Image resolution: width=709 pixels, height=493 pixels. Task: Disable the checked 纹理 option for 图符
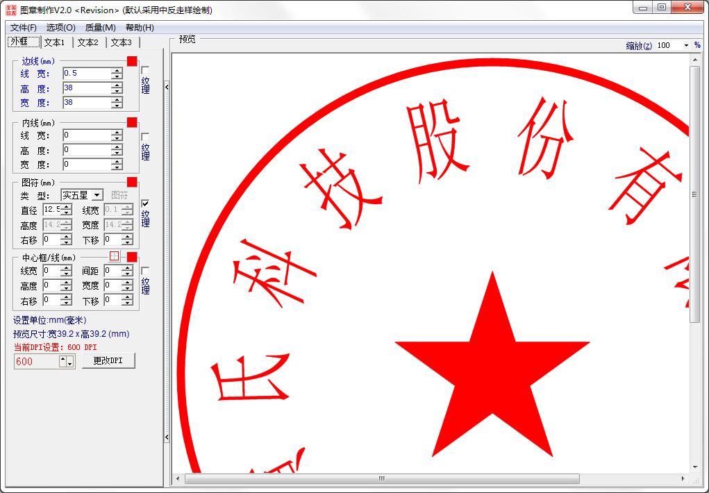coord(144,203)
